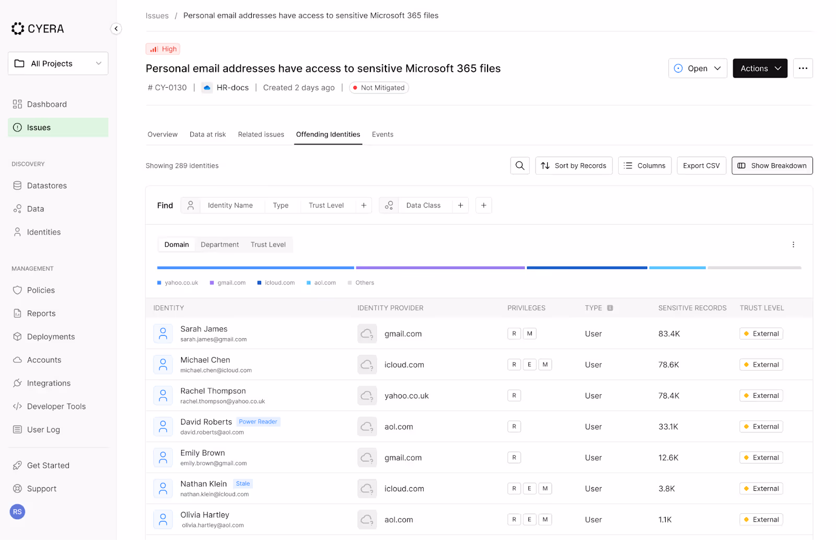The width and height of the screenshot is (836, 540).
Task: Select the Domain breakdown toggle
Action: click(177, 245)
